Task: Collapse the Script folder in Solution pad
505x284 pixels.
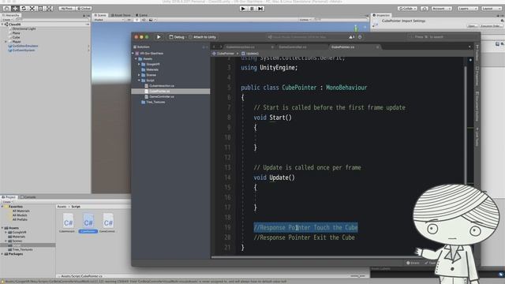Action: (x=139, y=80)
